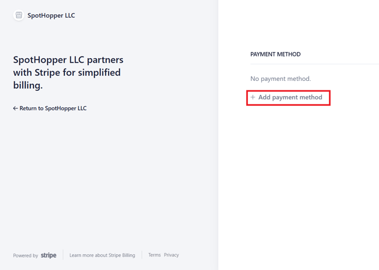Click the Stripe partnership headline text
Viewport: 379px width, 270px height.
68,72
